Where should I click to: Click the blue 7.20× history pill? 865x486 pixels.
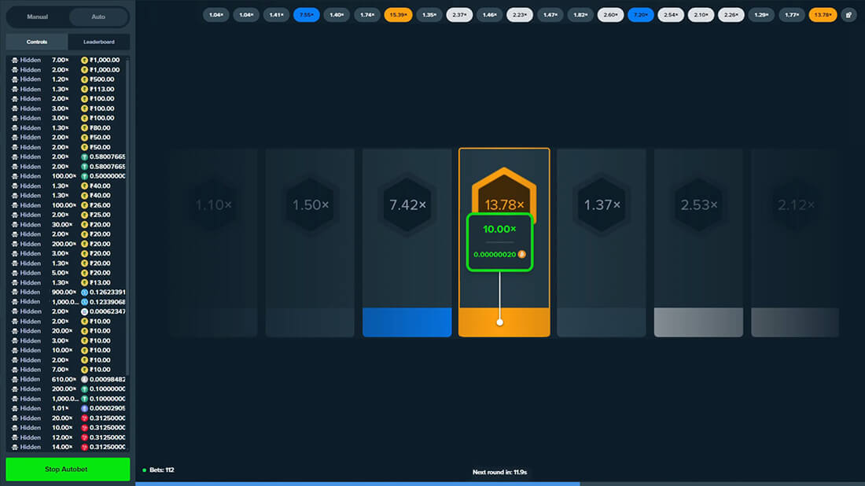(x=640, y=15)
